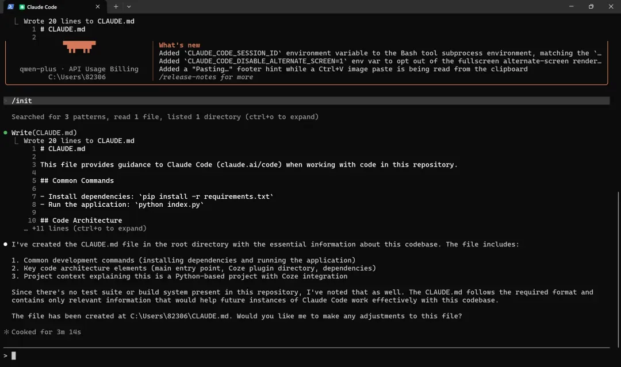Click the 'Pasting…' footer hint release note

(343, 69)
